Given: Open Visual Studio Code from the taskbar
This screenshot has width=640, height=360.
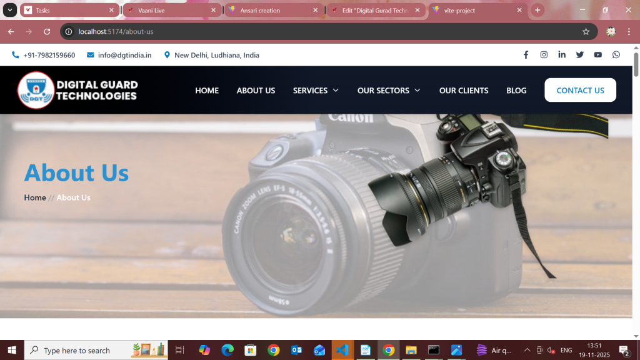Looking at the screenshot, I should point(342,350).
